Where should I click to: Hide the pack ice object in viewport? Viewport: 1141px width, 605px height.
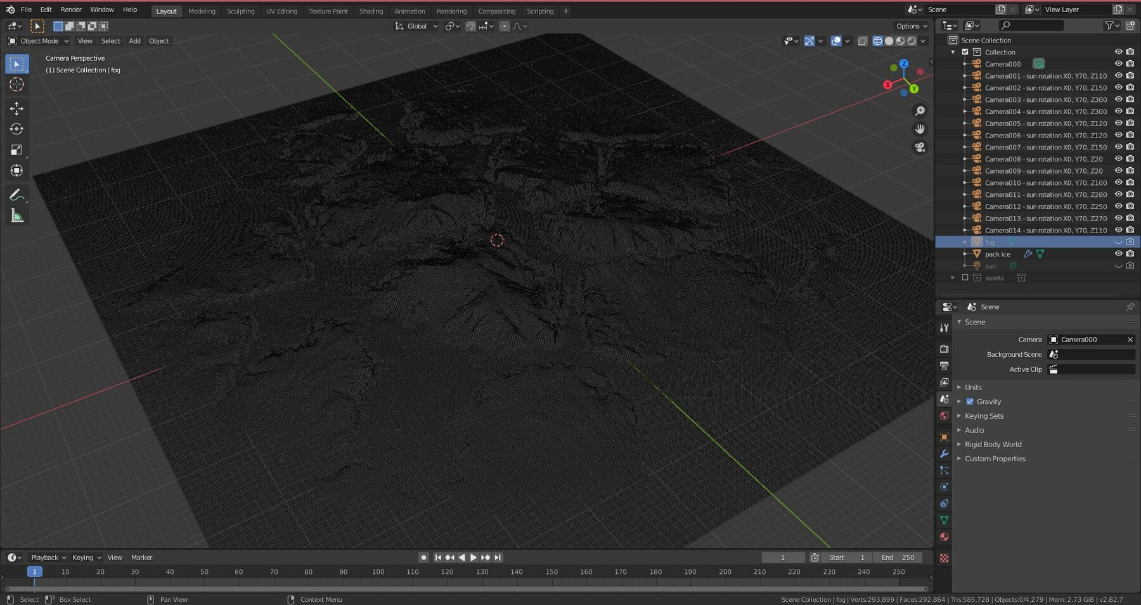click(x=1118, y=253)
